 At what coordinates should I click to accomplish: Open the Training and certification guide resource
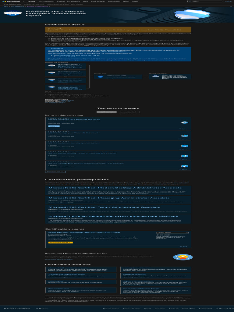click(x=66, y=275)
